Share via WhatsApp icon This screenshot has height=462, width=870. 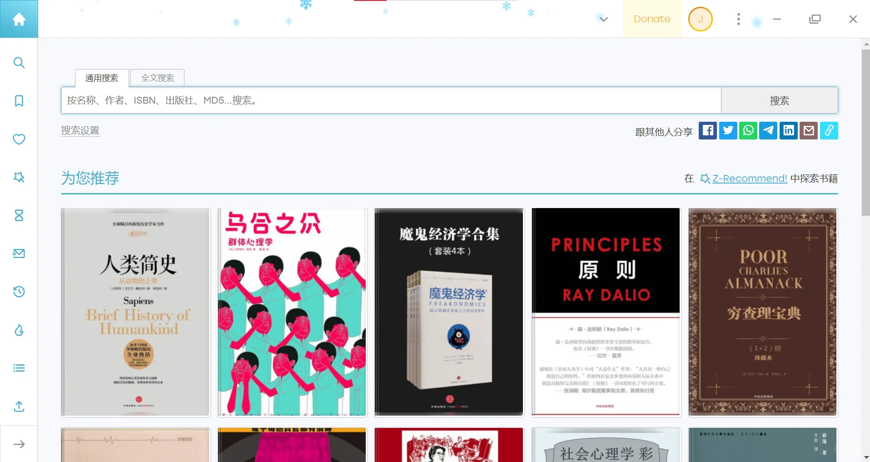(748, 131)
